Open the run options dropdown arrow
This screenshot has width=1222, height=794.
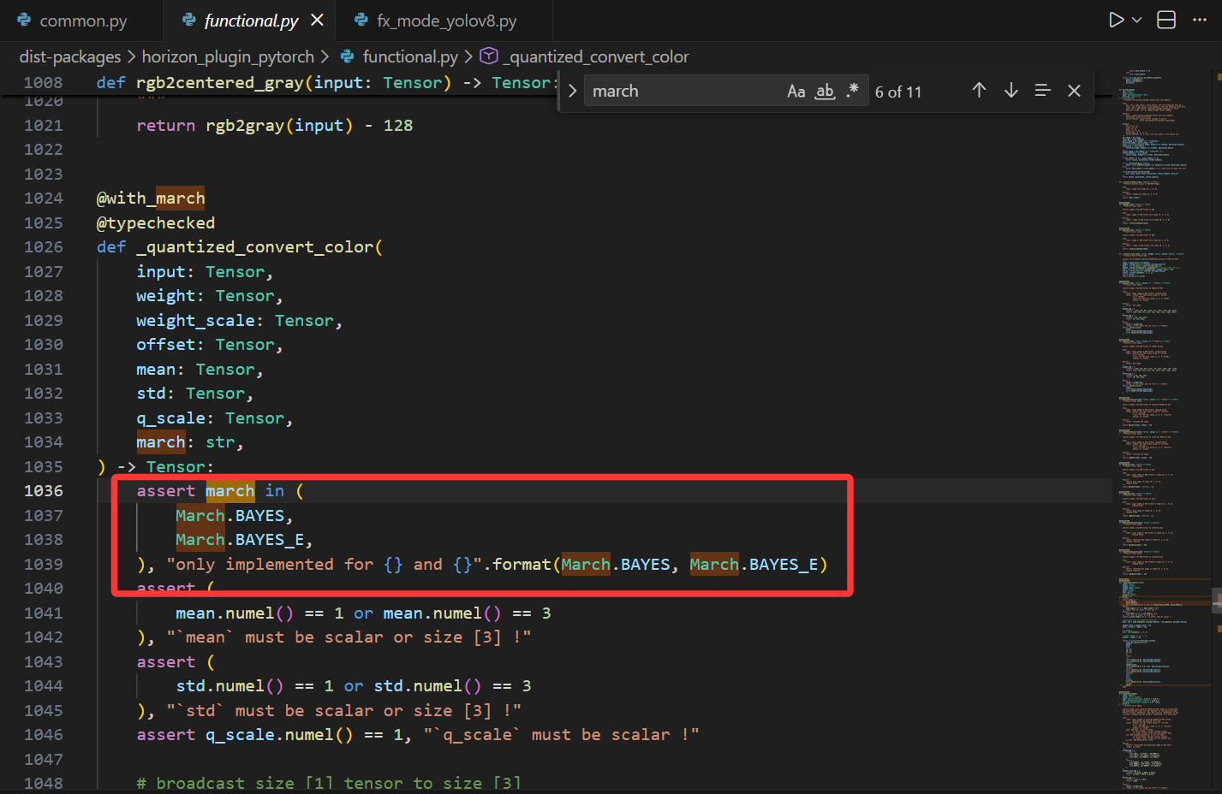coord(1137,20)
